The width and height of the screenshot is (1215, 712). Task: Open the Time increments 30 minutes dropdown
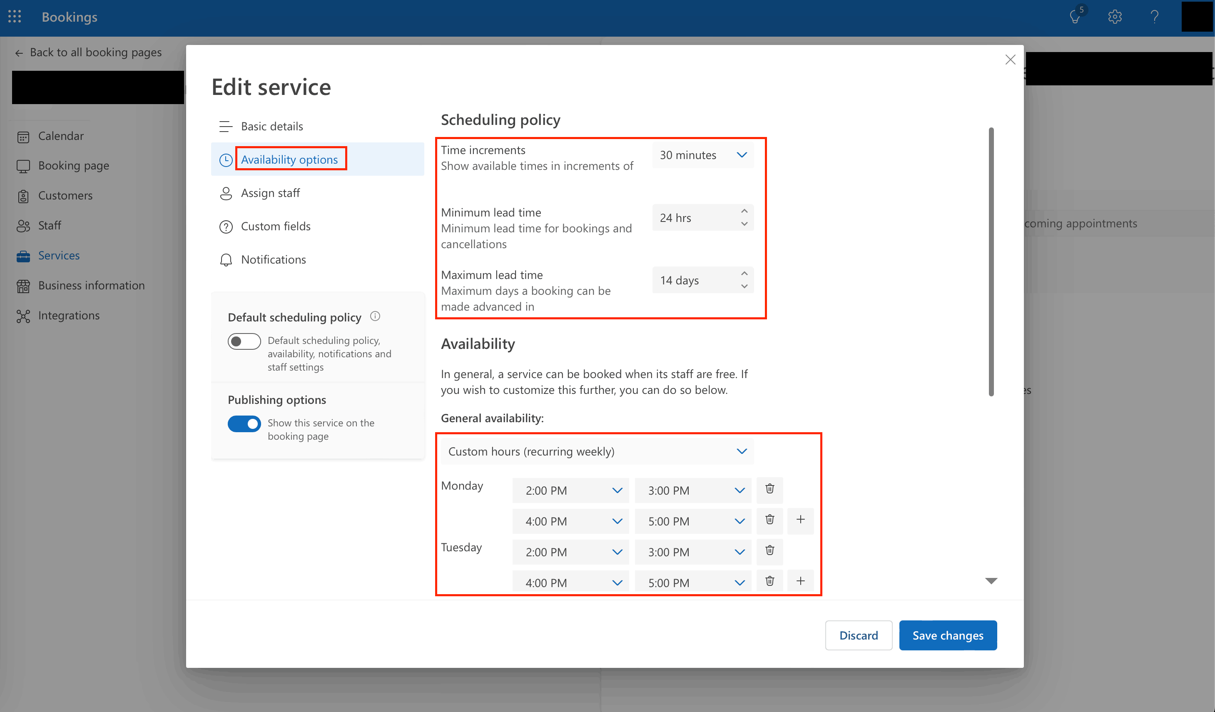point(702,155)
